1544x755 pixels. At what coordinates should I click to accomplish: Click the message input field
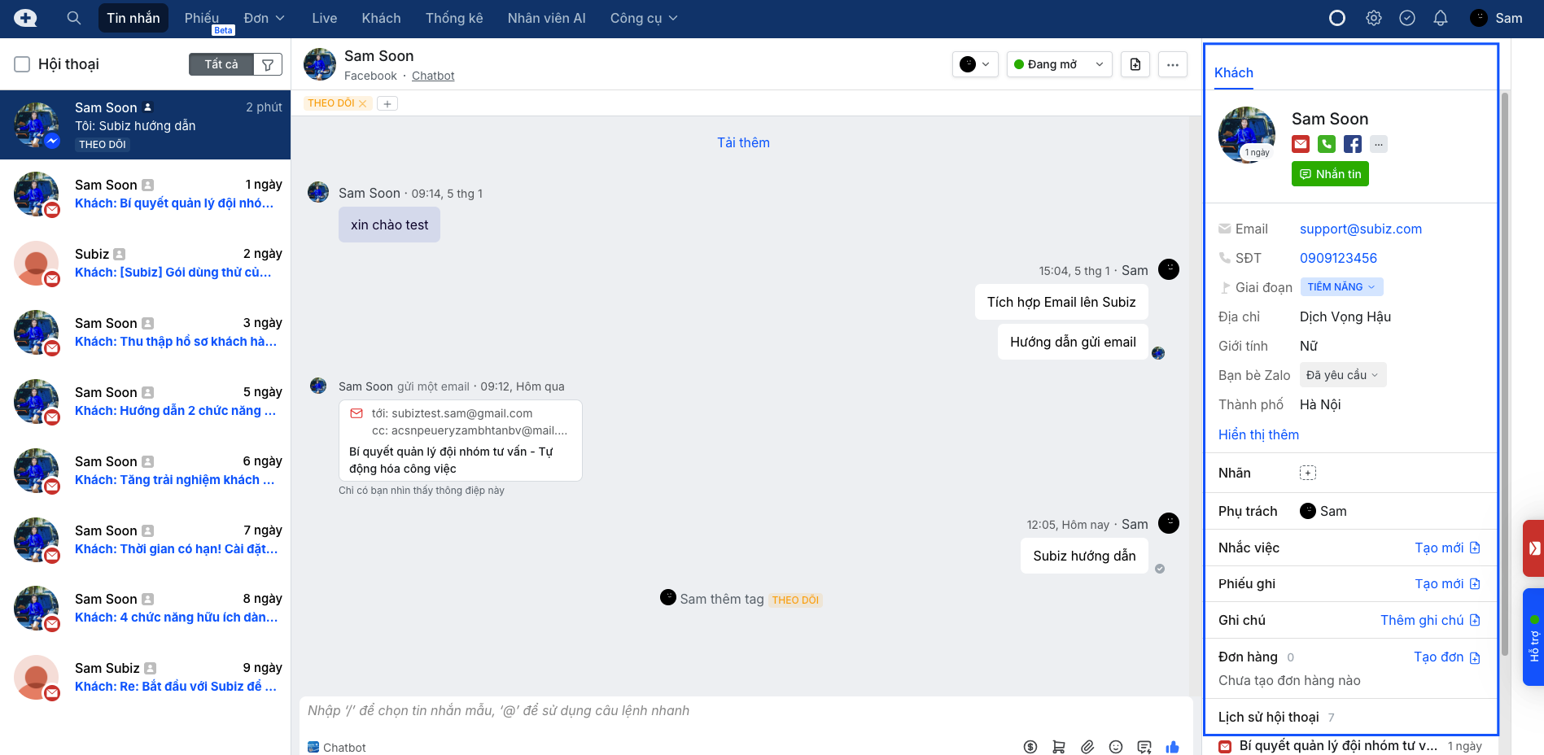(x=745, y=711)
